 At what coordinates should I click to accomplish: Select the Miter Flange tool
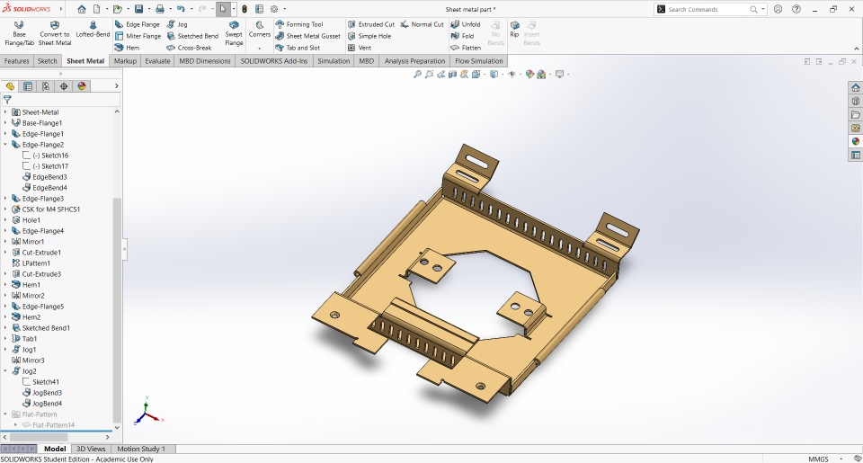pyautogui.click(x=138, y=36)
